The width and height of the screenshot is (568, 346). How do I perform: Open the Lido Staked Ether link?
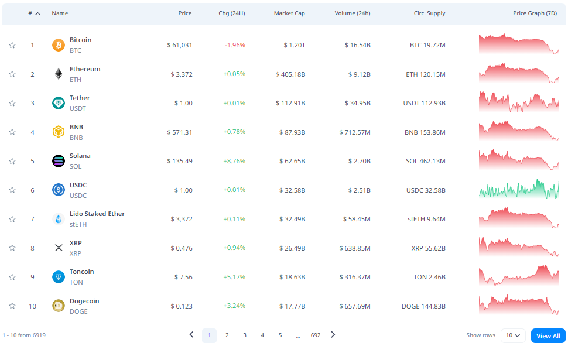(97, 214)
